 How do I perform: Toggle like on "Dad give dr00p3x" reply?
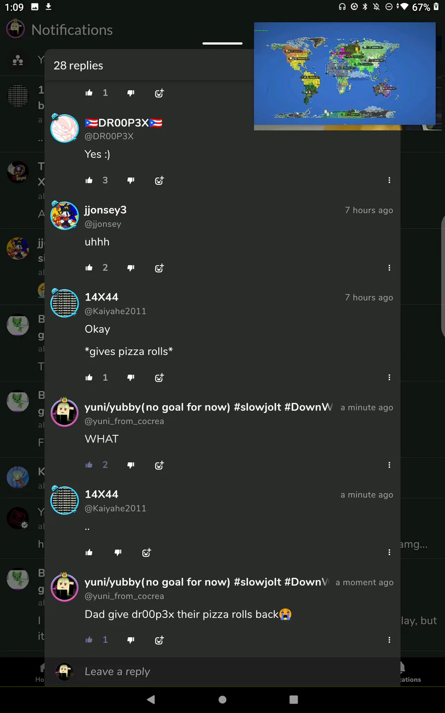click(89, 640)
